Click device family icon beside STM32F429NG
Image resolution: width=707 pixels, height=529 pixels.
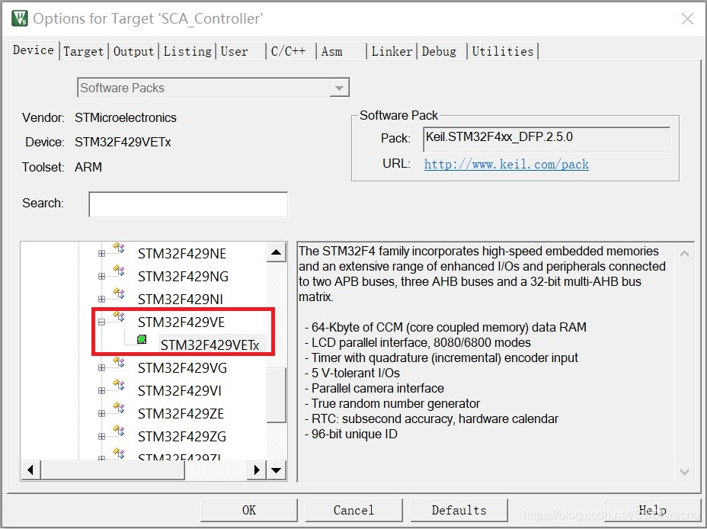coord(119,271)
